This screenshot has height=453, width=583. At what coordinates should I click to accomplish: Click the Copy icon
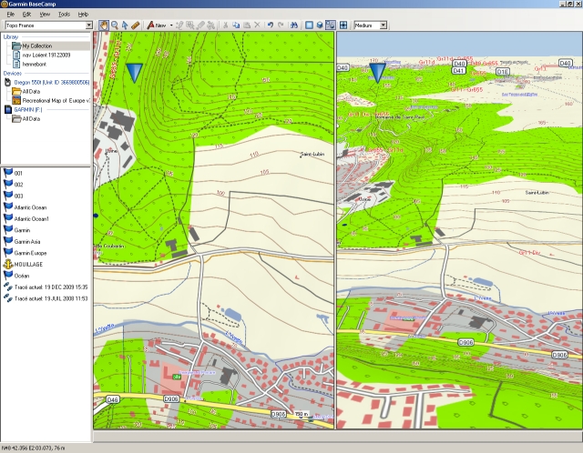point(236,25)
